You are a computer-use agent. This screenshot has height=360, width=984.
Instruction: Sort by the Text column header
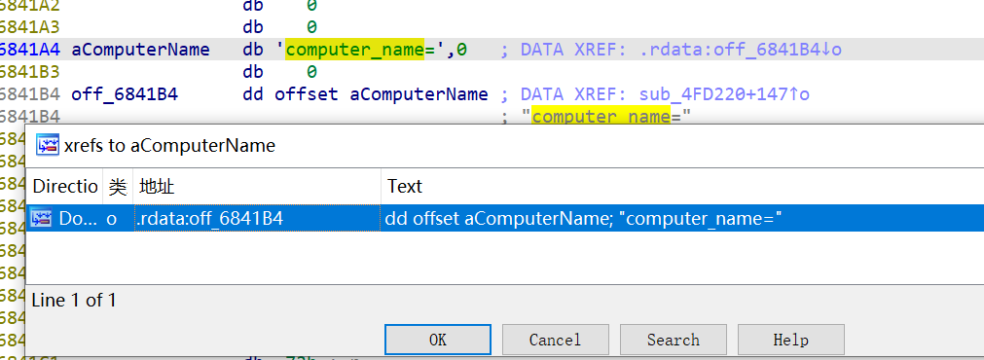pos(682,186)
